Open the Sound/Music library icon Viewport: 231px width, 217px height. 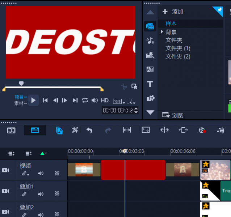[x=150, y=41]
